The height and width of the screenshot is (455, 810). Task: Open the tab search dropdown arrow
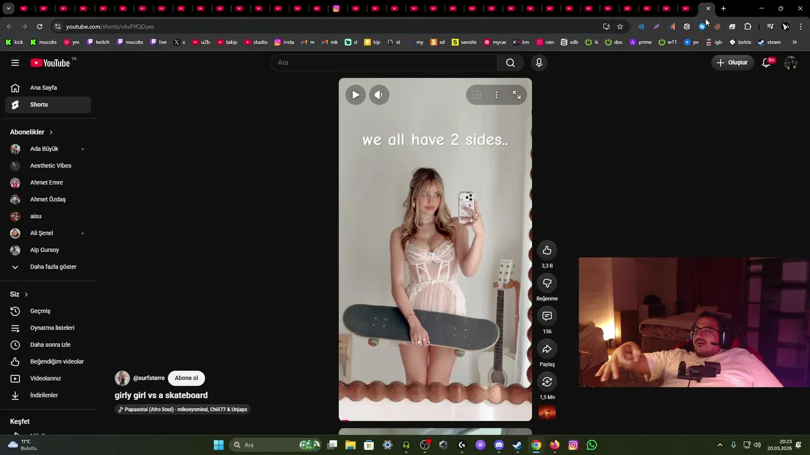8,9
